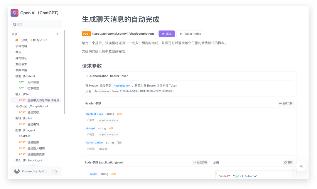
Task: Collapse all directories via 目录 double-chevron icon
Action: [58, 34]
